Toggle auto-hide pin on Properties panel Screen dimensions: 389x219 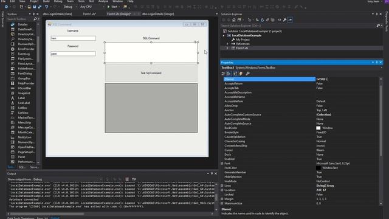point(377,62)
